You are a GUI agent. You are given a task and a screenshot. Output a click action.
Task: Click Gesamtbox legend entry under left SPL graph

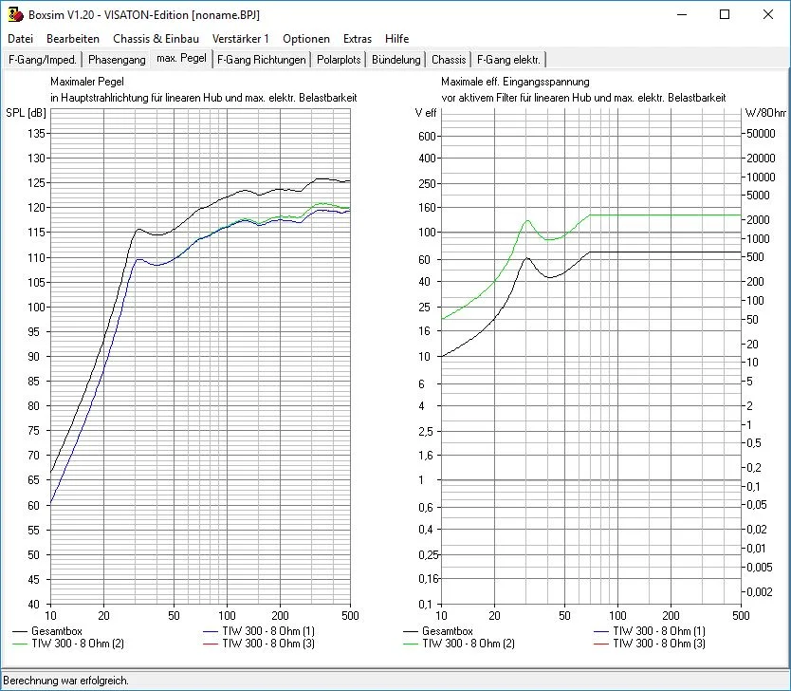tap(56, 630)
